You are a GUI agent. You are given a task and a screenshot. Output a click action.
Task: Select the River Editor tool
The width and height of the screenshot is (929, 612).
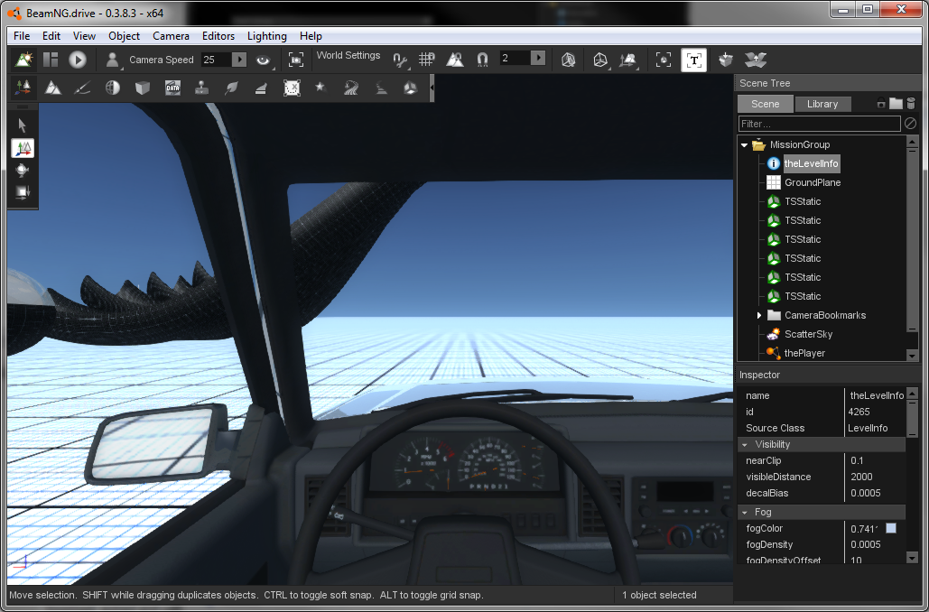350,88
